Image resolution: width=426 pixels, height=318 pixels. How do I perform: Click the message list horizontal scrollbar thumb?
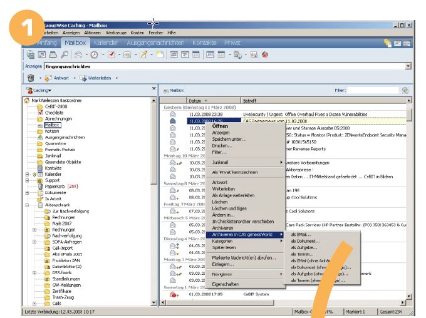tap(220, 302)
